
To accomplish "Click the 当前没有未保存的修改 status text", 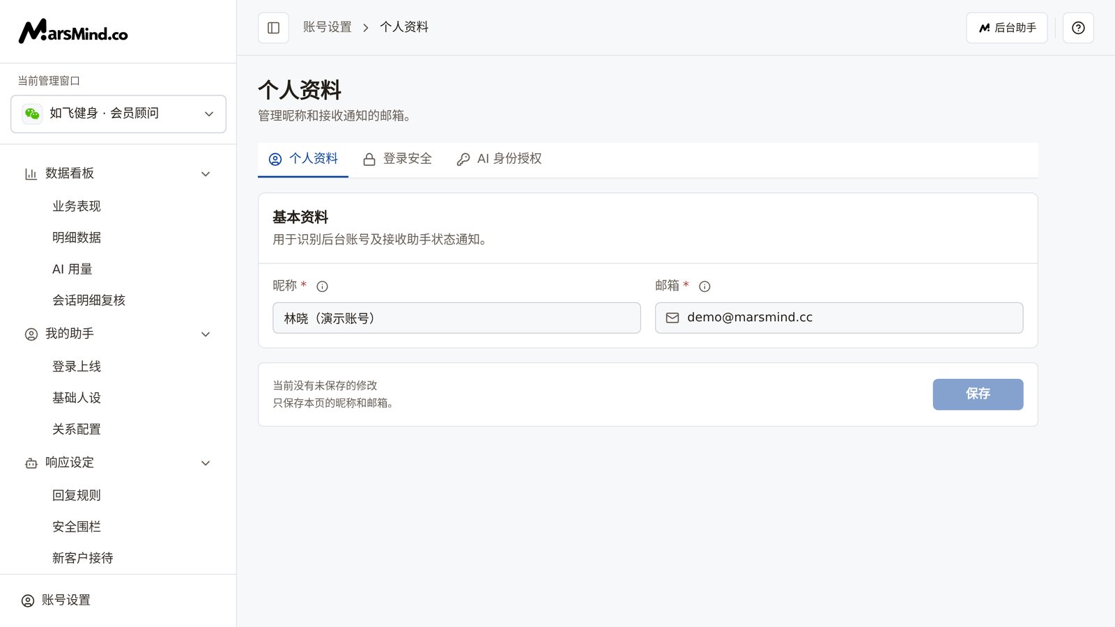I will (325, 385).
